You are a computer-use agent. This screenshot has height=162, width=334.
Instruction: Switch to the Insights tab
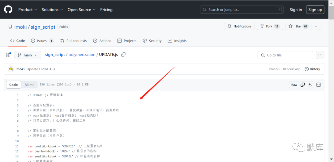tap(177, 41)
